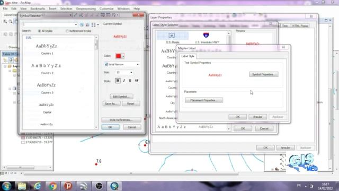Toggle bold style in Symbol Selector
The height and width of the screenshot is (191, 339).
click(118, 81)
